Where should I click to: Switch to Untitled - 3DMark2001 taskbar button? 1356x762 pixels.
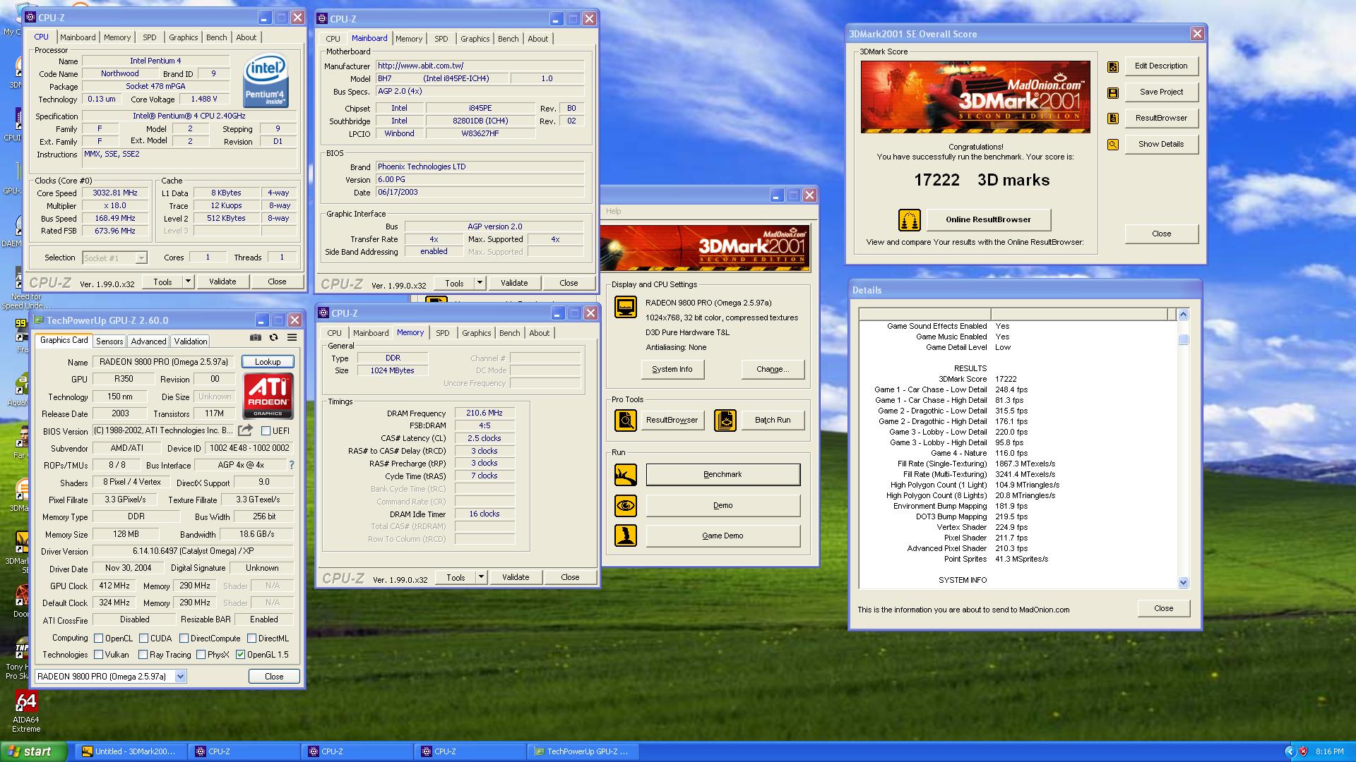(x=131, y=751)
